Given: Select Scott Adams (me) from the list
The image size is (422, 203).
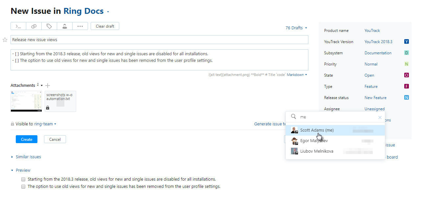Looking at the screenshot, I should [x=317, y=130].
